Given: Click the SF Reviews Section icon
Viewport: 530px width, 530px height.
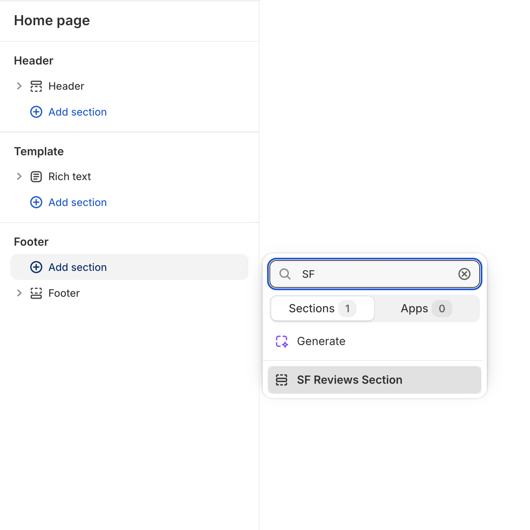Looking at the screenshot, I should [282, 380].
